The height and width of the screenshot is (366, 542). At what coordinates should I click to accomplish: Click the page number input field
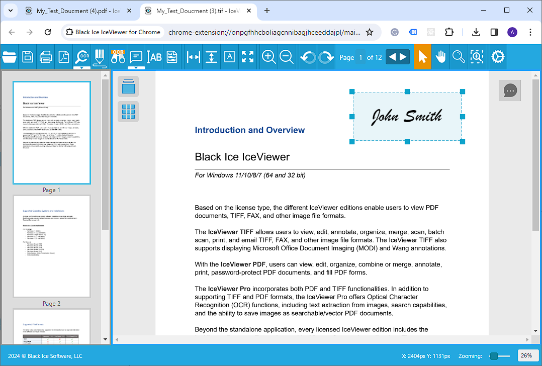pos(360,57)
